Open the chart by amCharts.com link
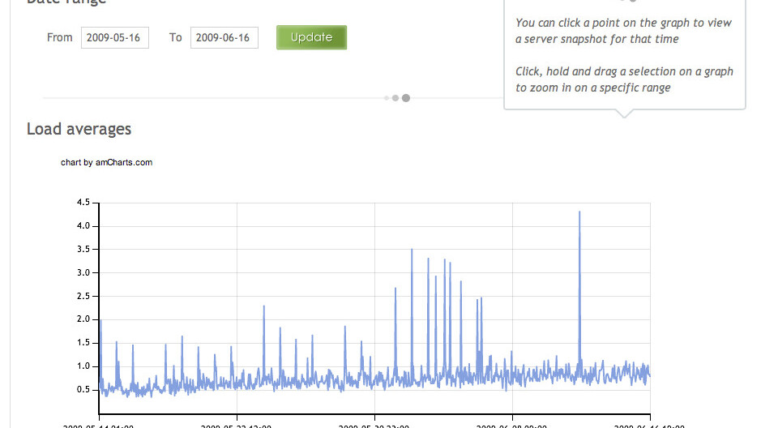This screenshot has width=761, height=428. [106, 162]
